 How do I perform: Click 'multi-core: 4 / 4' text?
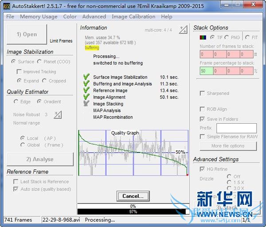pos(158,30)
